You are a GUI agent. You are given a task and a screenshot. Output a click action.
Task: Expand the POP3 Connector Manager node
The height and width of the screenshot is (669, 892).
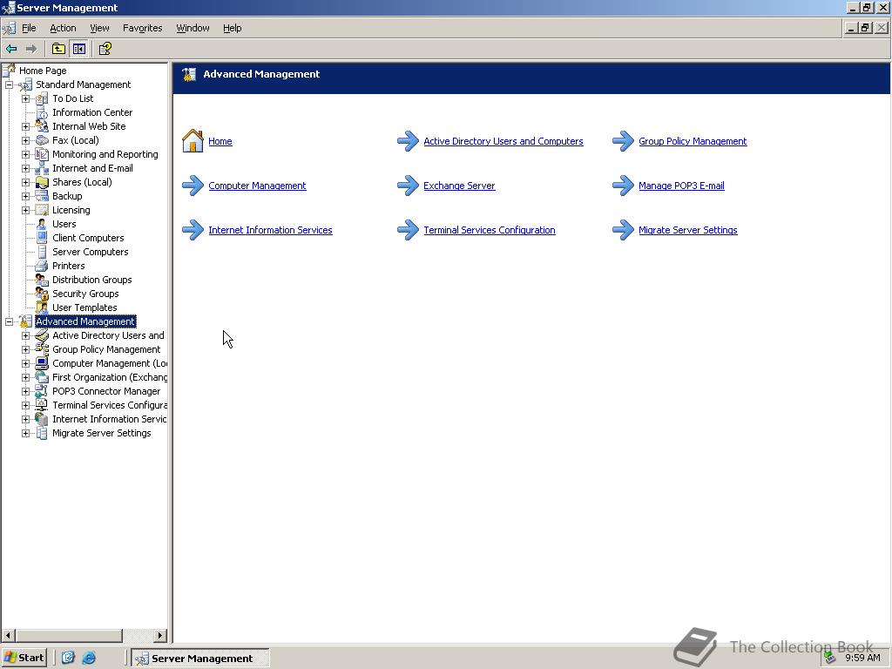click(25, 391)
